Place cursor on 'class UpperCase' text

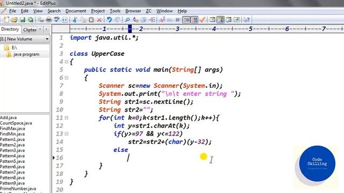(97, 54)
